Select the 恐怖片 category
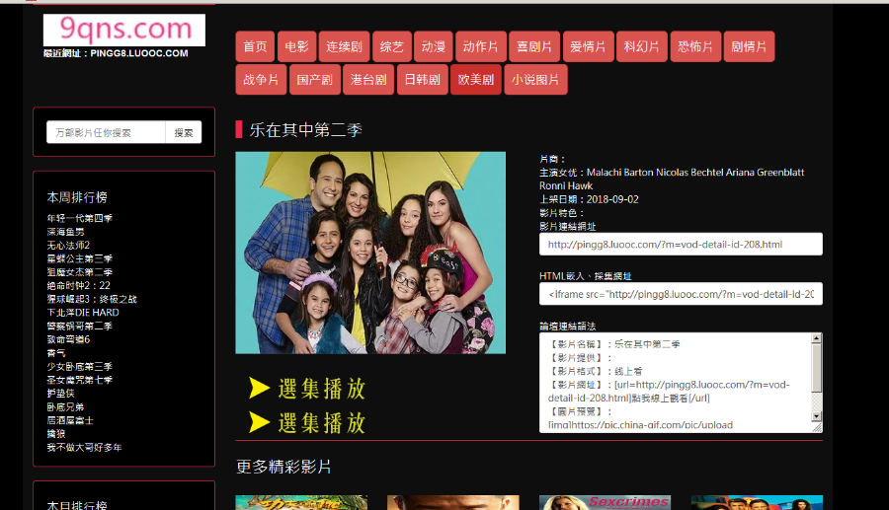This screenshot has width=889, height=510. click(x=695, y=46)
